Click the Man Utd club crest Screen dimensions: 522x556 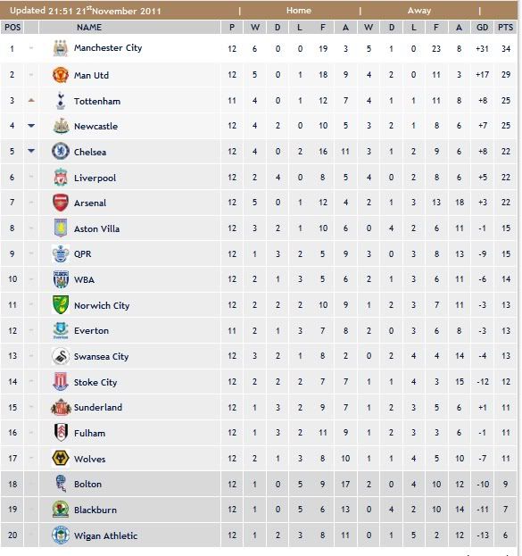[x=61, y=75]
